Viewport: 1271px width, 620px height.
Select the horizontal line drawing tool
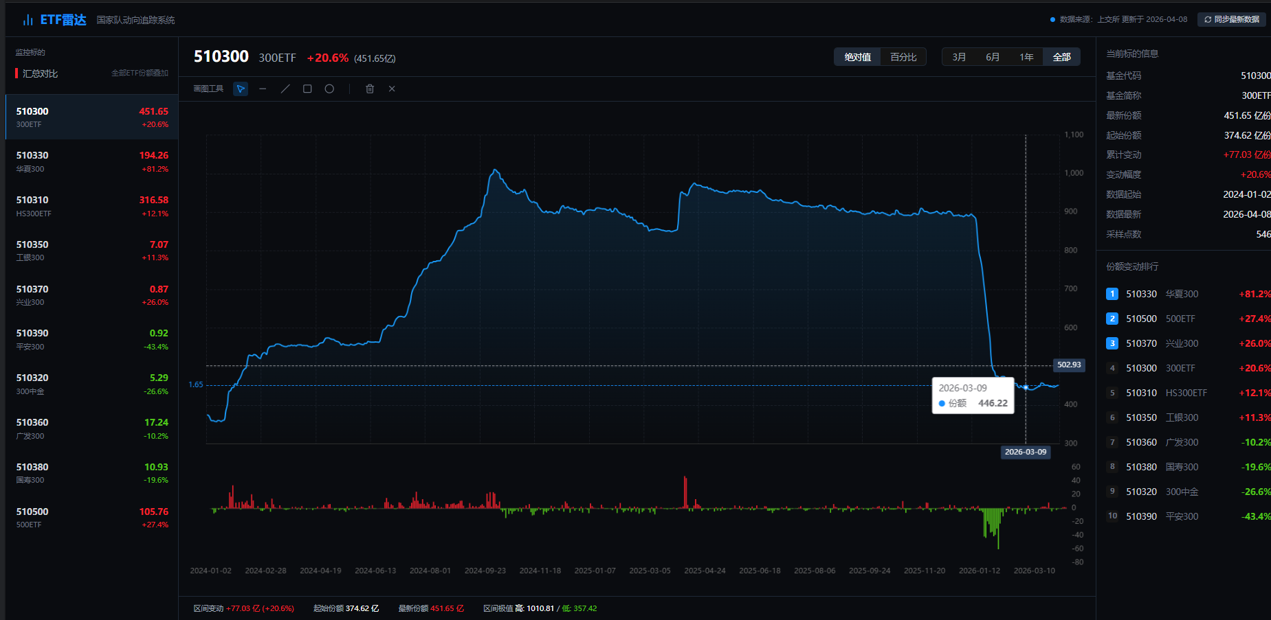click(263, 89)
